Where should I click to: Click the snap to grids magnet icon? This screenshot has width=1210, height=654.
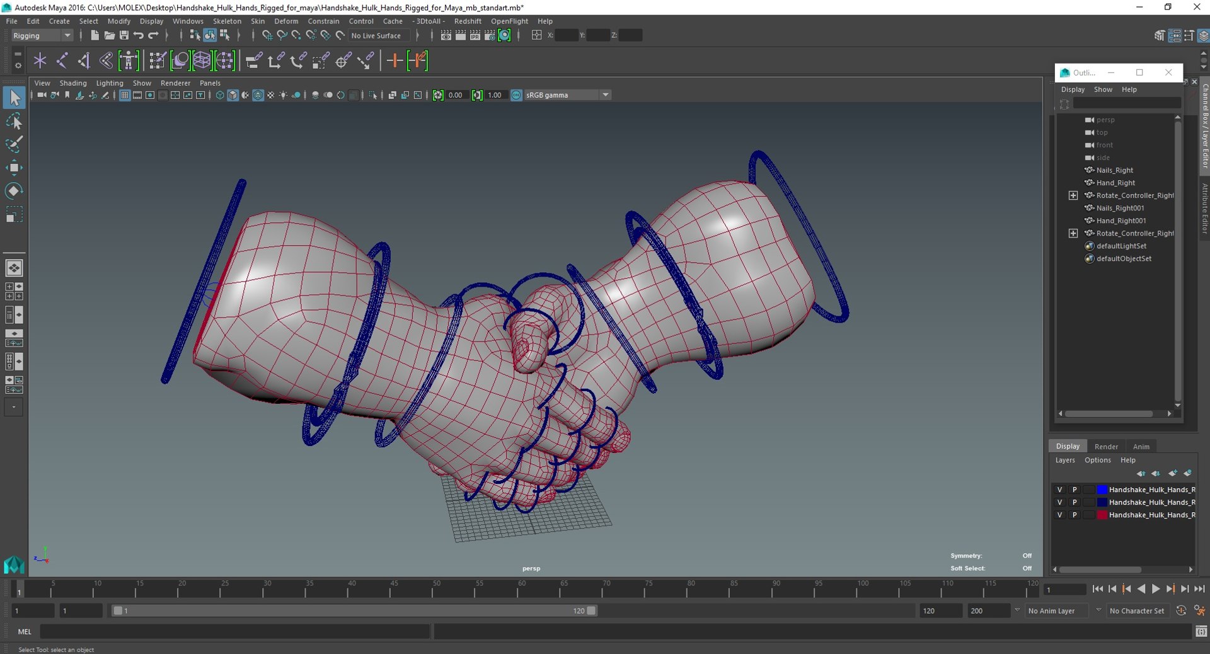(267, 35)
